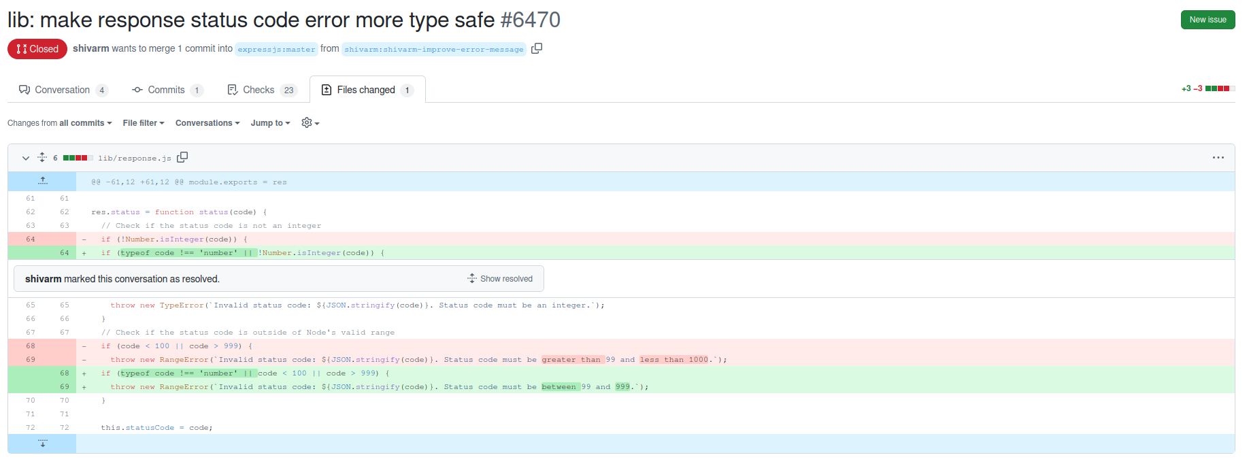This screenshot has height=468, width=1249.
Task: Open Changes from all commits dropdown
Action: (x=59, y=123)
